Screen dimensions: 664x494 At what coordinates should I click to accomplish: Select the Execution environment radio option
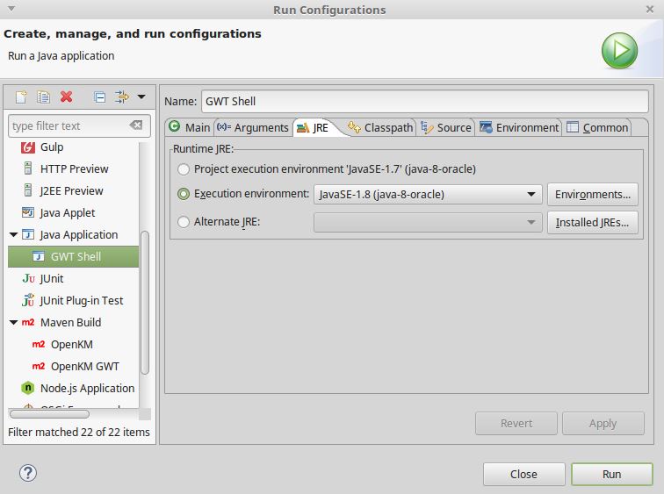184,194
